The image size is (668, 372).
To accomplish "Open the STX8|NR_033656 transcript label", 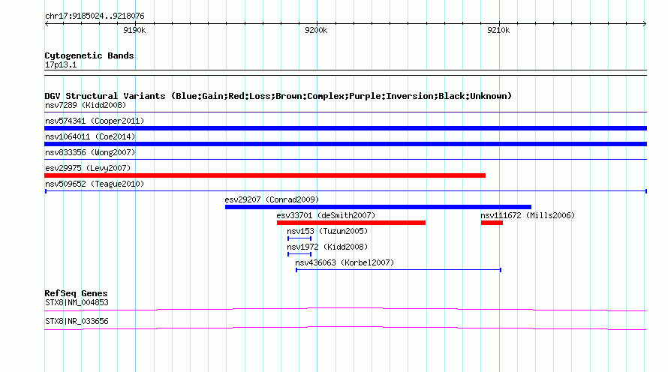I will (77, 321).
